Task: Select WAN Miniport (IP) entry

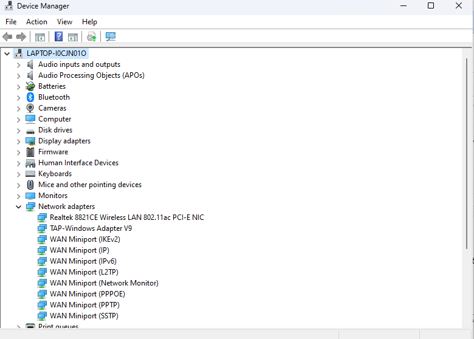Action: coord(80,250)
